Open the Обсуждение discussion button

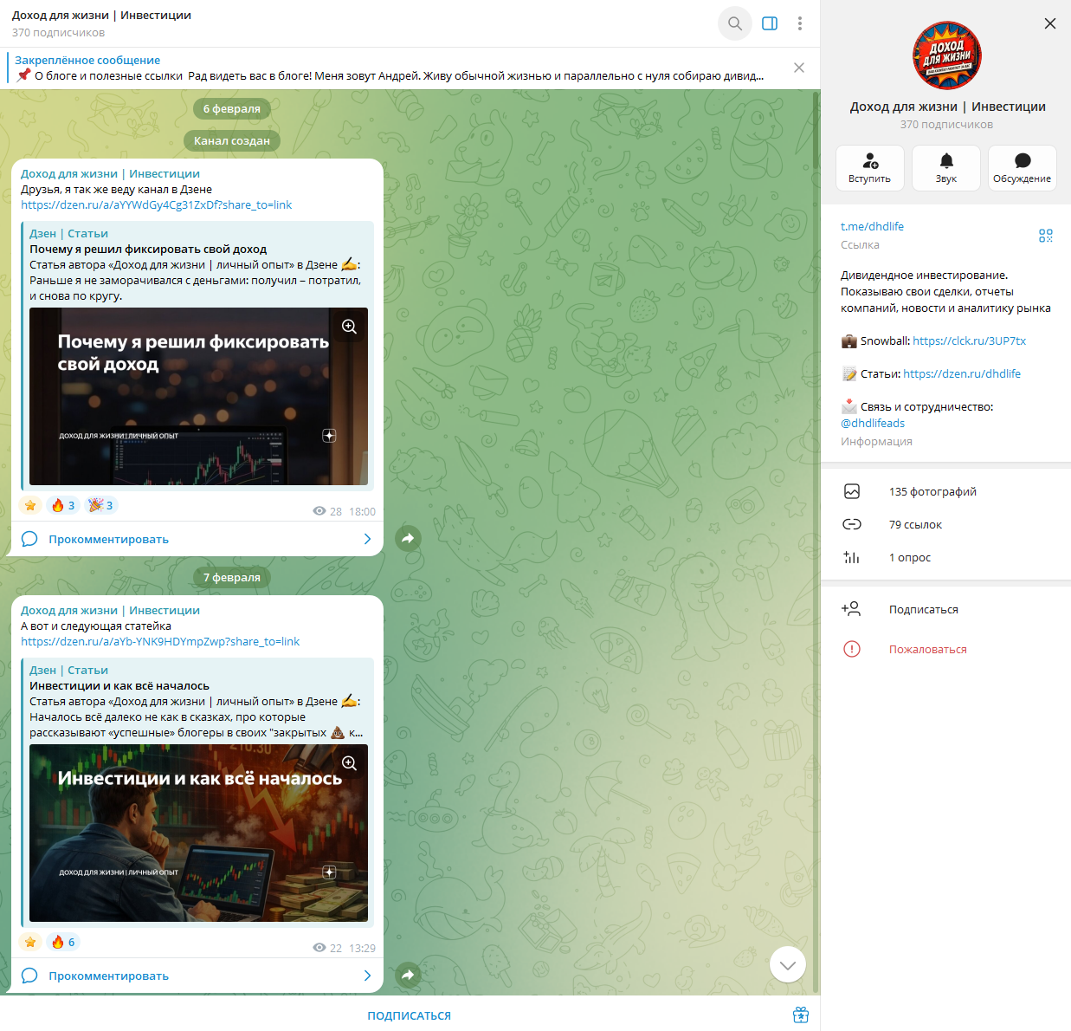pos(1023,168)
